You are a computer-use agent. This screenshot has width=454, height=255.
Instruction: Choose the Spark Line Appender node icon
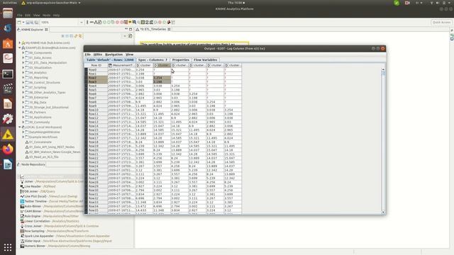pos(22,236)
